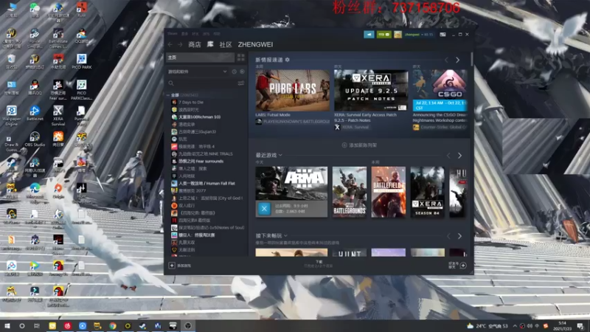
Task: Select the 主页 home button in sidebar
Action: click(200, 58)
